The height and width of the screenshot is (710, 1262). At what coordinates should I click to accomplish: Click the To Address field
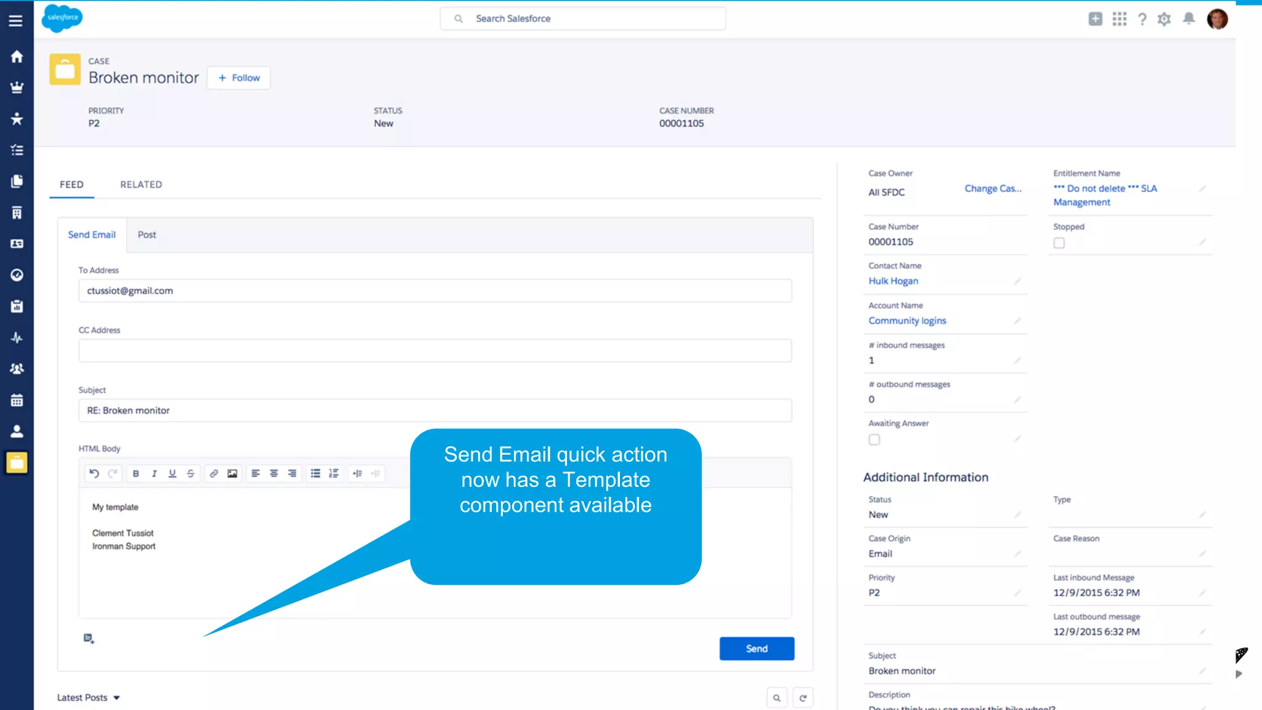pos(435,291)
